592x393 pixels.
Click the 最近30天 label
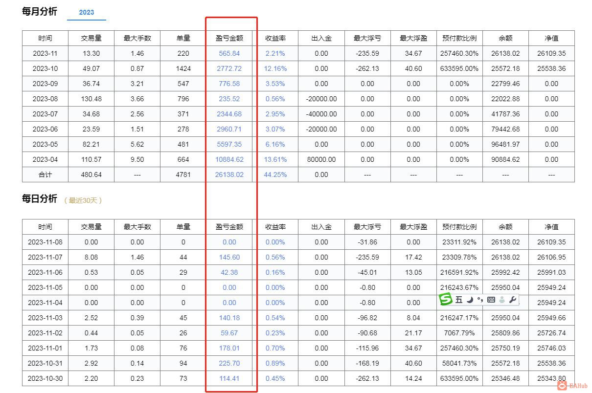tap(83, 200)
